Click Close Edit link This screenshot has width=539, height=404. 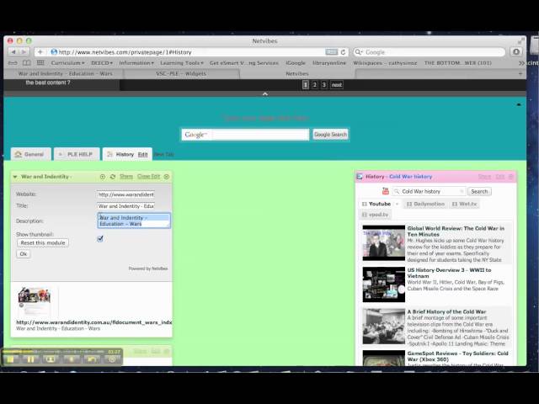click(x=148, y=177)
